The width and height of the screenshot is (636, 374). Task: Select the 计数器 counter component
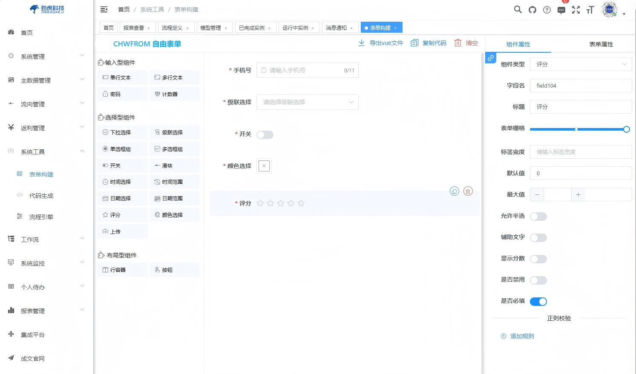pyautogui.click(x=174, y=94)
